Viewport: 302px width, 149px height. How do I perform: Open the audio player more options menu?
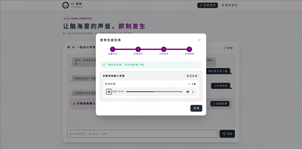pyautogui.click(x=193, y=92)
